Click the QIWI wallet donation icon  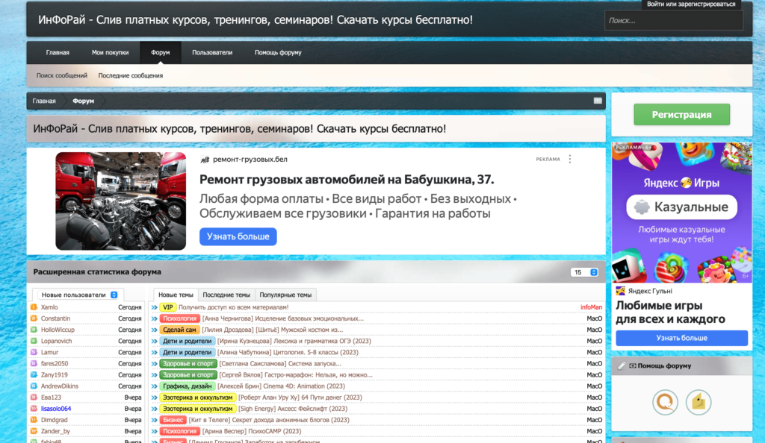click(x=665, y=402)
